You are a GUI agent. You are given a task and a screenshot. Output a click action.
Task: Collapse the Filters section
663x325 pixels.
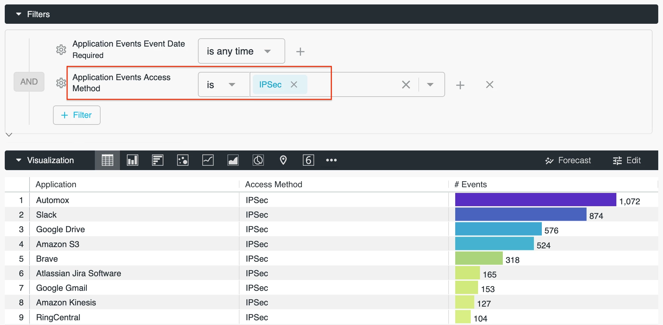click(19, 14)
